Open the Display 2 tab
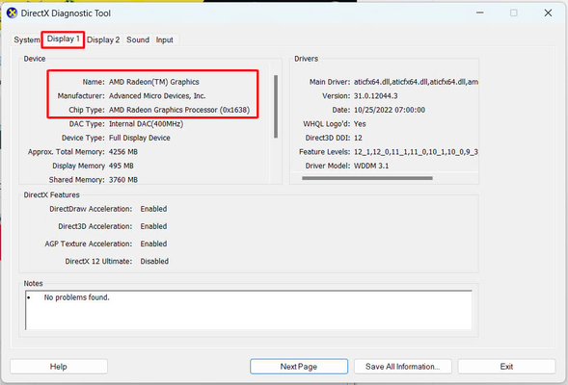Viewport: 568px width, 385px height. 103,39
